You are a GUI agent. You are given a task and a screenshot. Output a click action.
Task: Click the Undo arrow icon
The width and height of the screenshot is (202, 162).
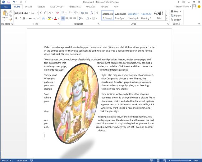[x=14, y=2]
